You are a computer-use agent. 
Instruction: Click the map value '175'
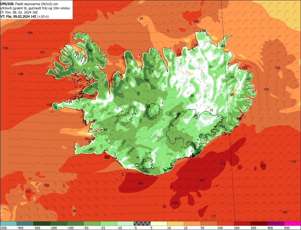(293, 162)
